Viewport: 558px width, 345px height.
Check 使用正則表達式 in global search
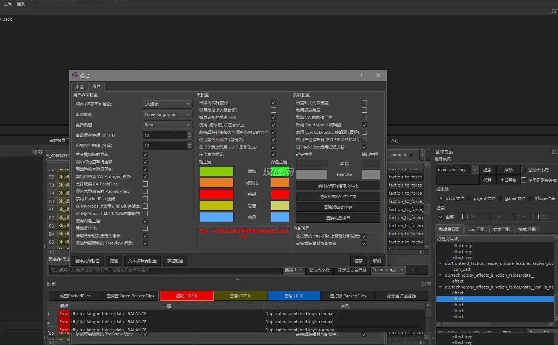[x=524, y=180]
